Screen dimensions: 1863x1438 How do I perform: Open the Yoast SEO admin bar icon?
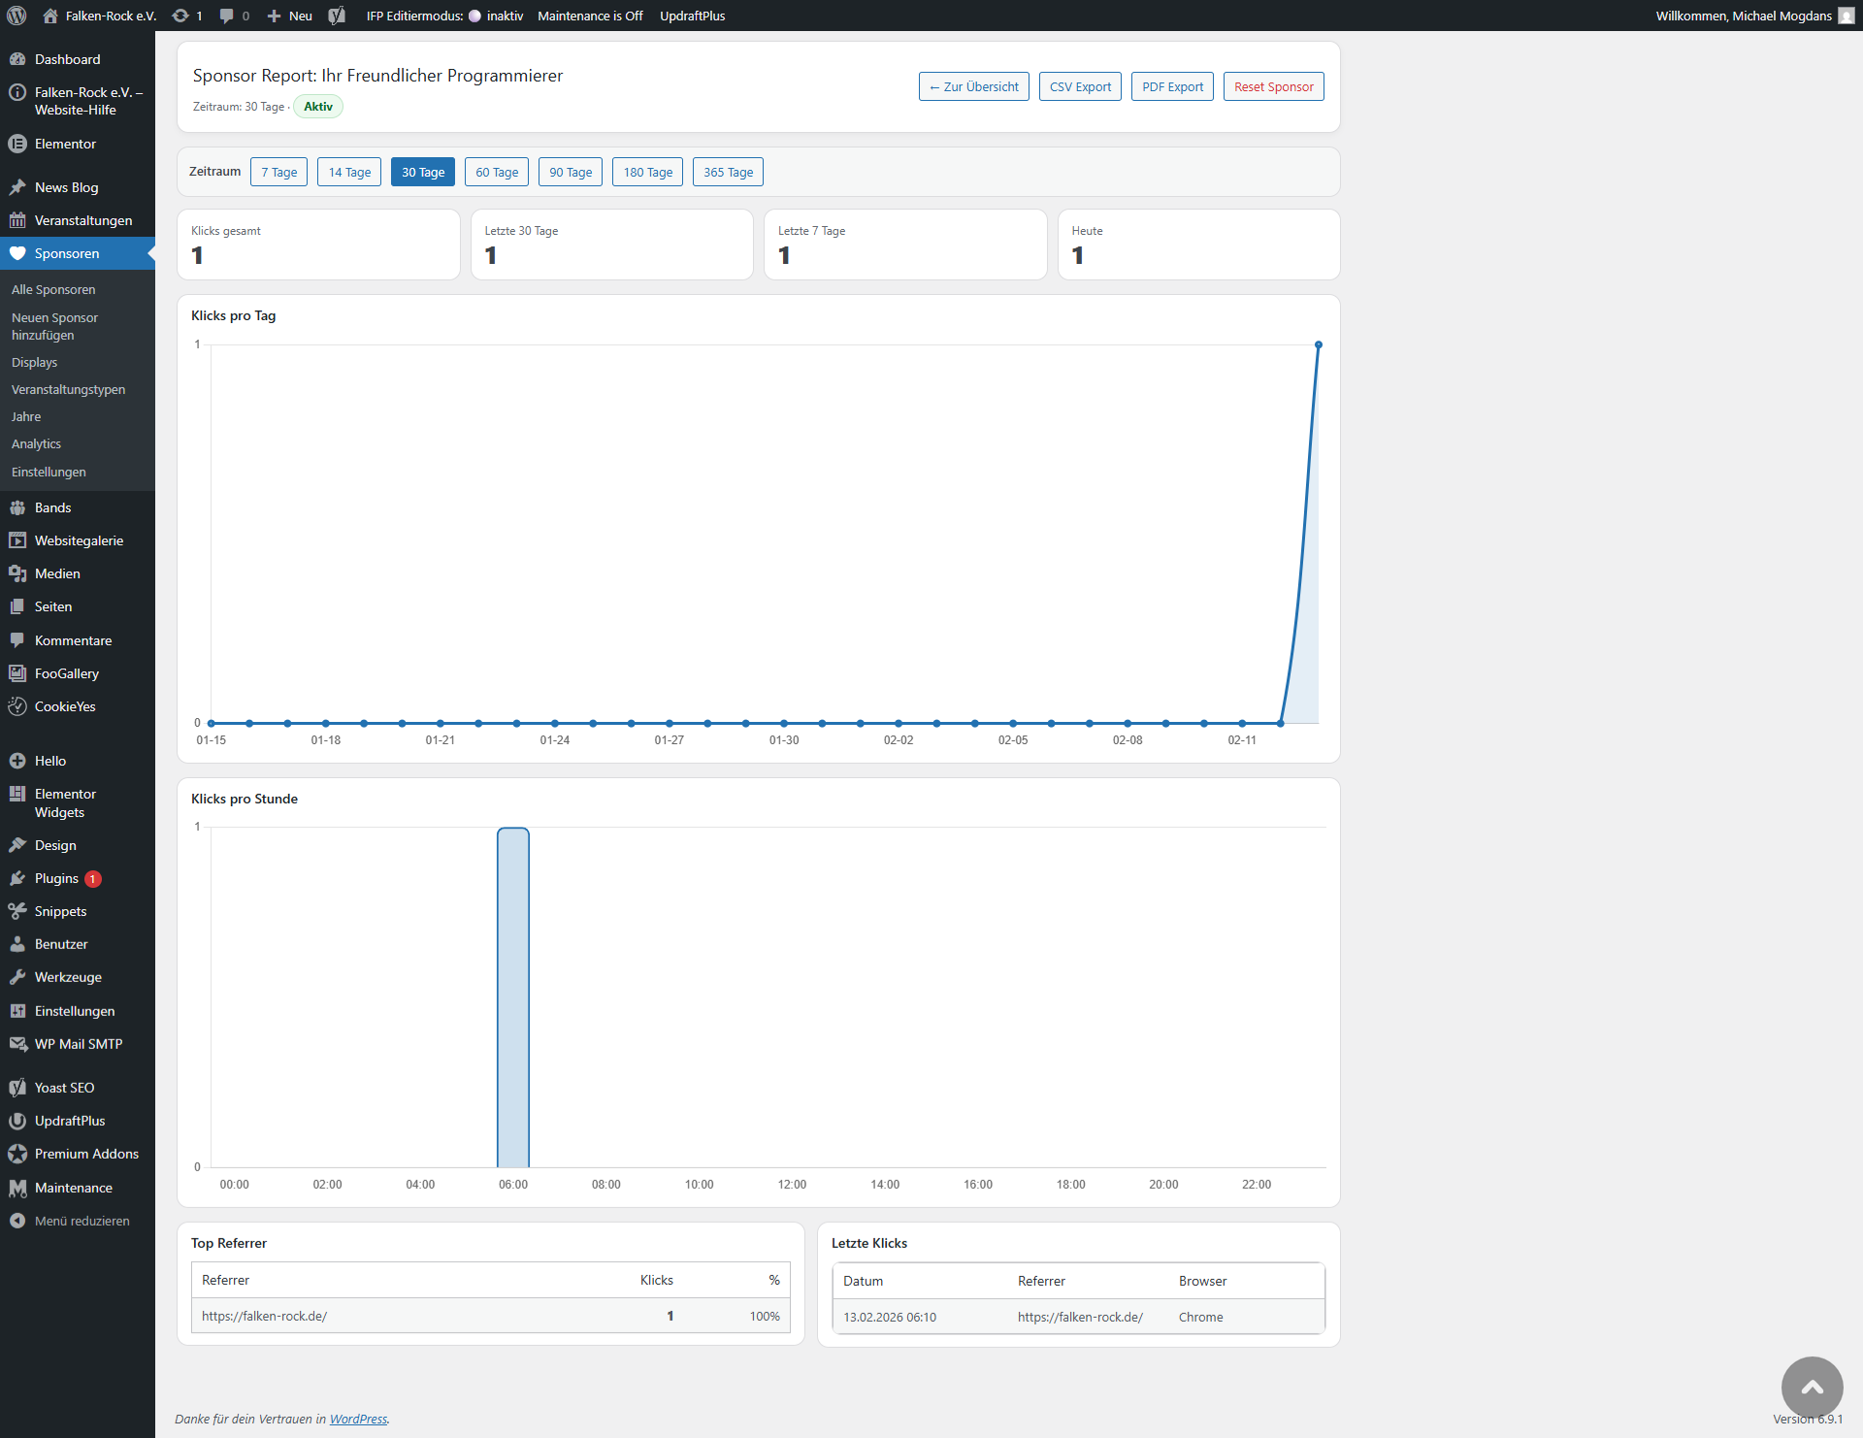point(337,16)
